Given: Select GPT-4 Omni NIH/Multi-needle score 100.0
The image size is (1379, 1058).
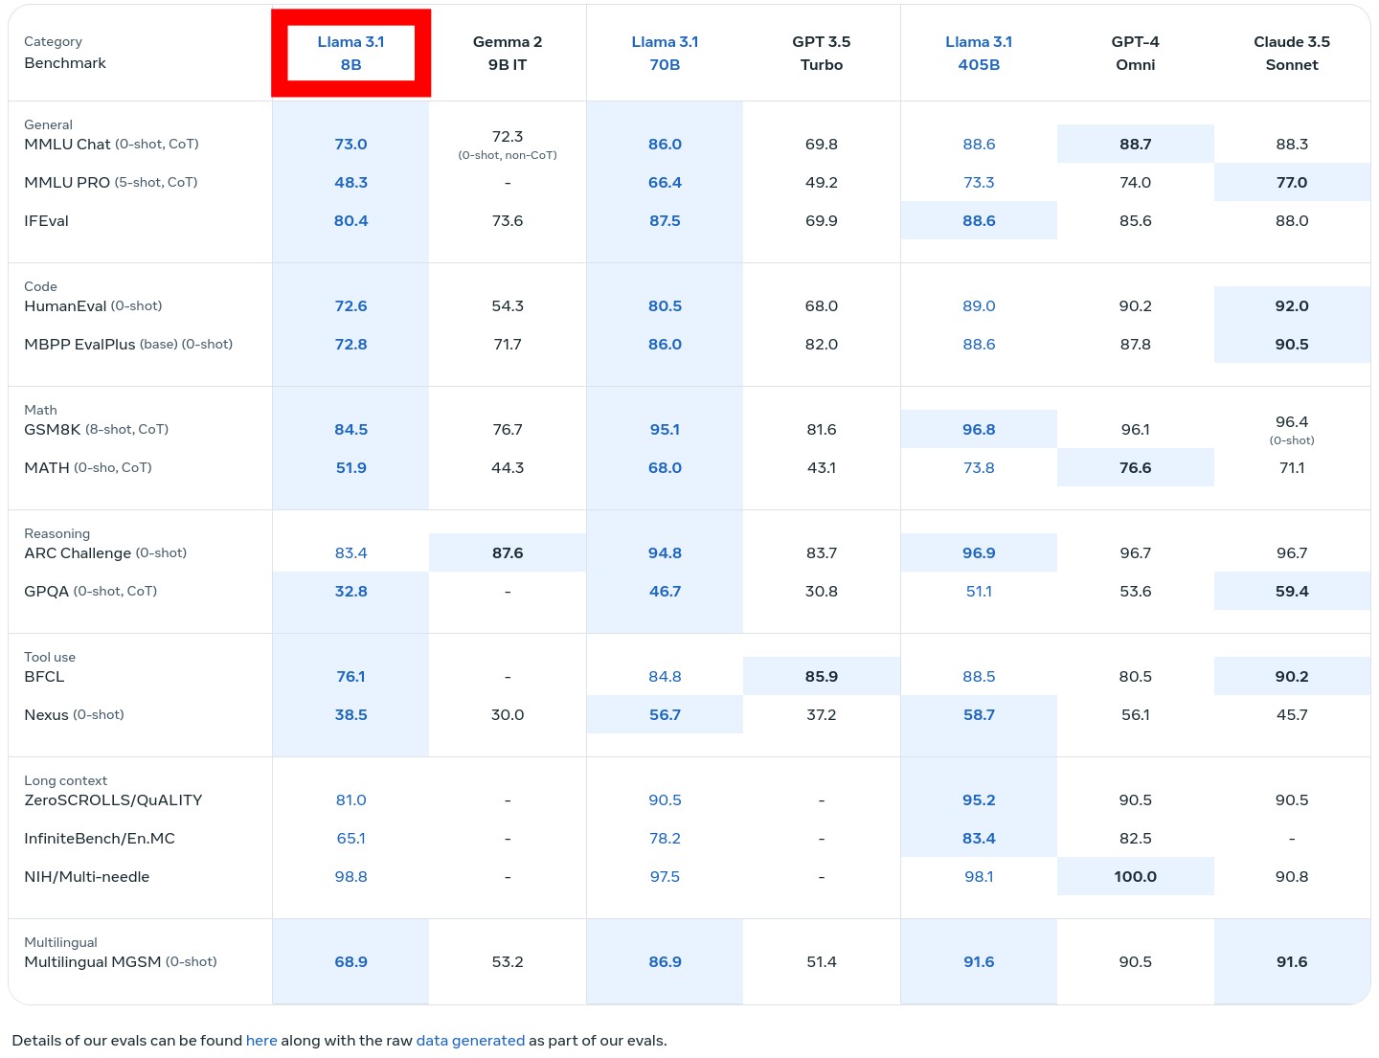Looking at the screenshot, I should (x=1136, y=876).
